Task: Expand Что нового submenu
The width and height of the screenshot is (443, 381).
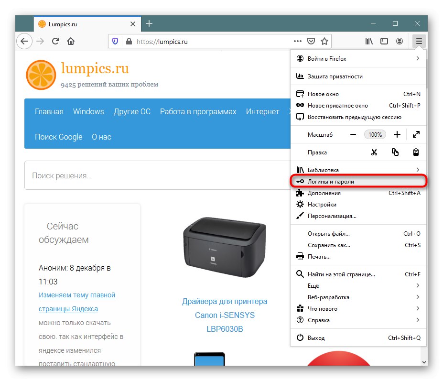Action: [x=358, y=309]
